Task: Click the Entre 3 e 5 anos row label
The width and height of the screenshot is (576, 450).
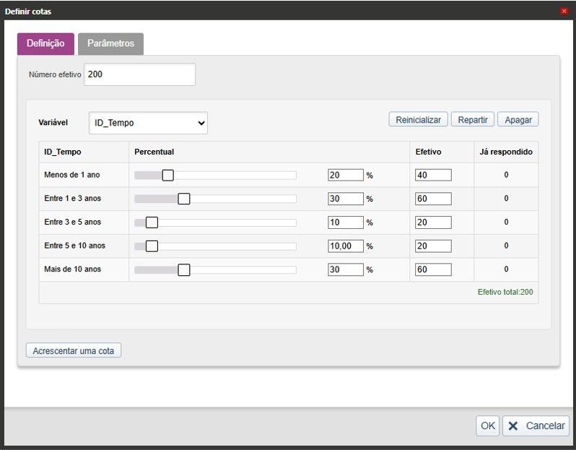Action: [73, 222]
